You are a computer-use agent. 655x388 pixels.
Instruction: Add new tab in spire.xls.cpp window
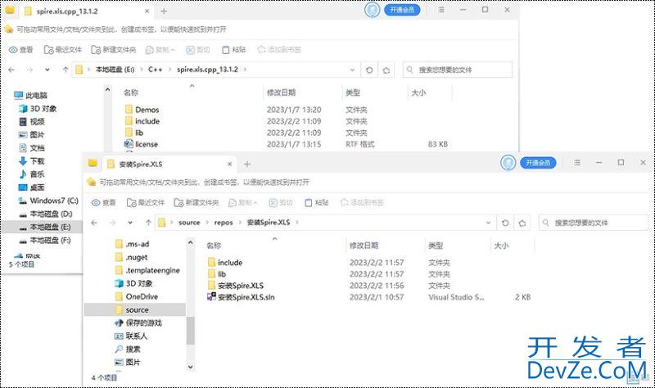coord(164,11)
